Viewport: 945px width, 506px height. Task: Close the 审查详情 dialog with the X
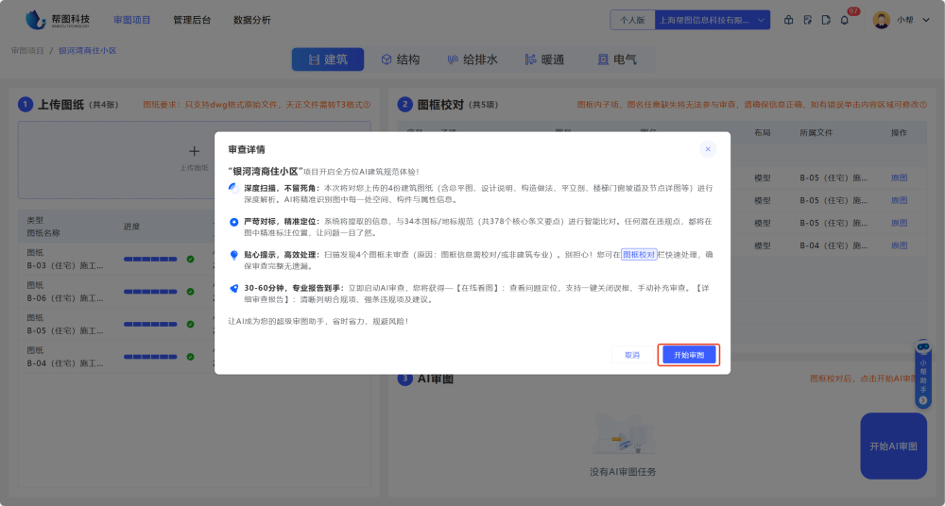click(708, 149)
